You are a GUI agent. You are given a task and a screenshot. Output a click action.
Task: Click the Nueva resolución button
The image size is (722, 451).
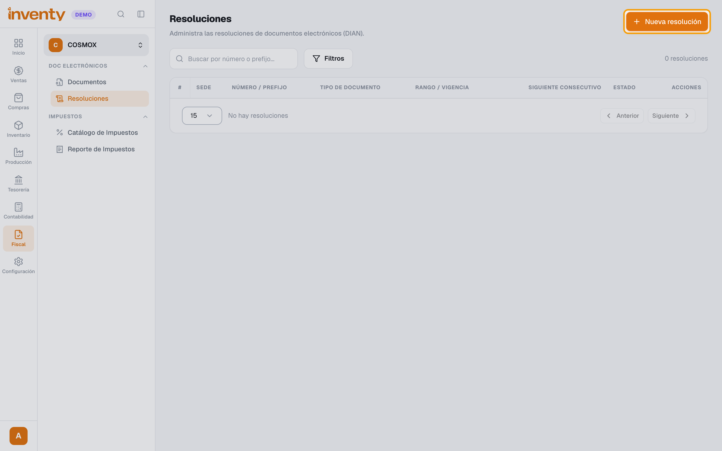(667, 22)
